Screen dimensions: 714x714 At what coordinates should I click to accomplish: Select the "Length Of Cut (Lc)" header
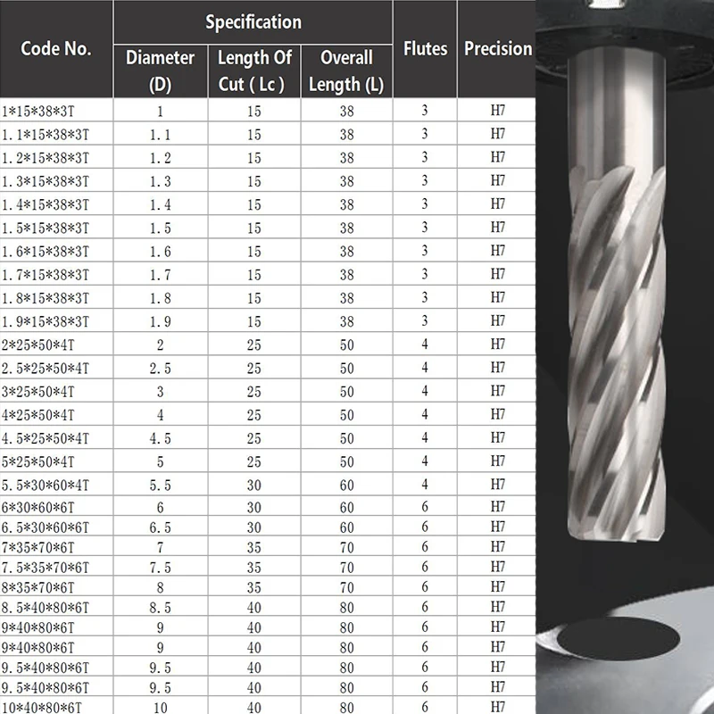tap(254, 71)
